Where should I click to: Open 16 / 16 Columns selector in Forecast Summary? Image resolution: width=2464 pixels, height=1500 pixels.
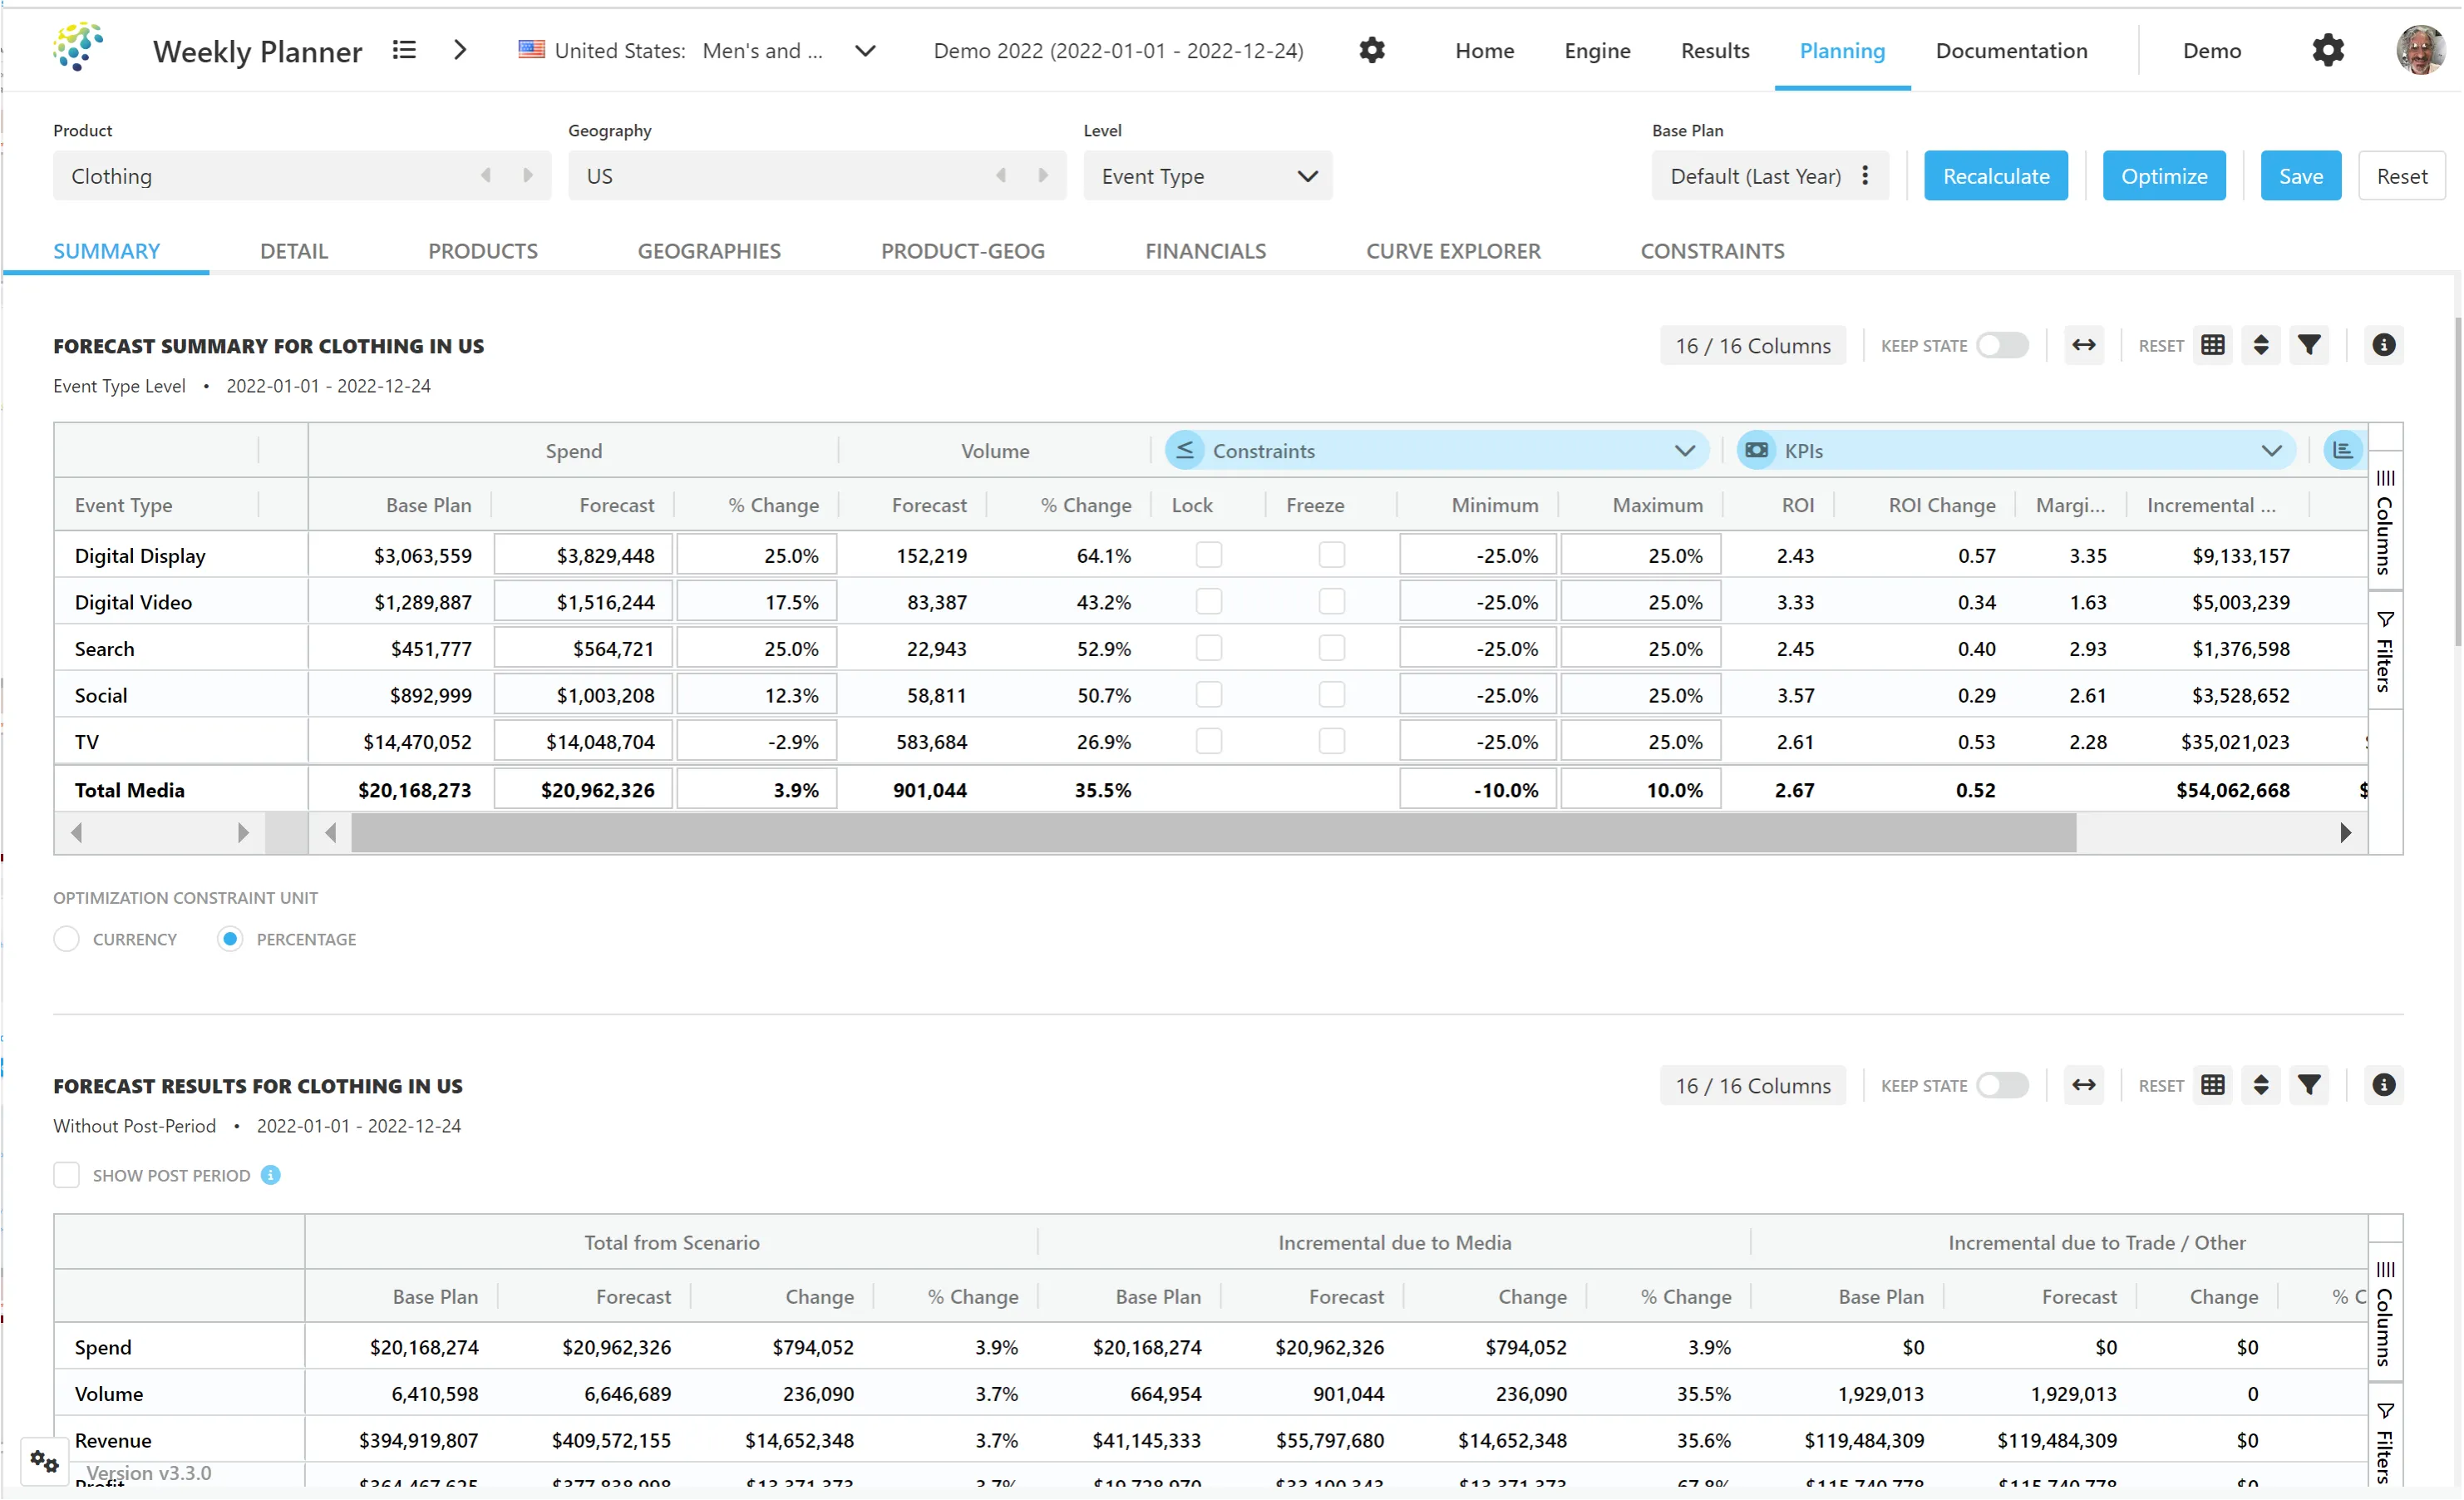pyautogui.click(x=1753, y=345)
